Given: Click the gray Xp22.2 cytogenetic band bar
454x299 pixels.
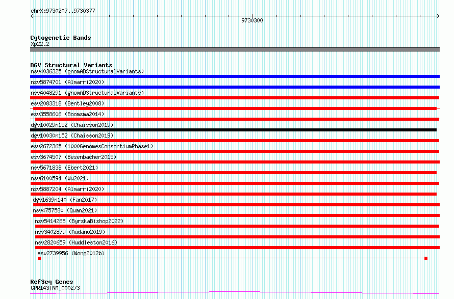Looking at the screenshot, I should (235, 49).
